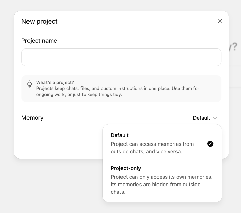Click the "Its memories are hidden from outside" line

point(155,184)
